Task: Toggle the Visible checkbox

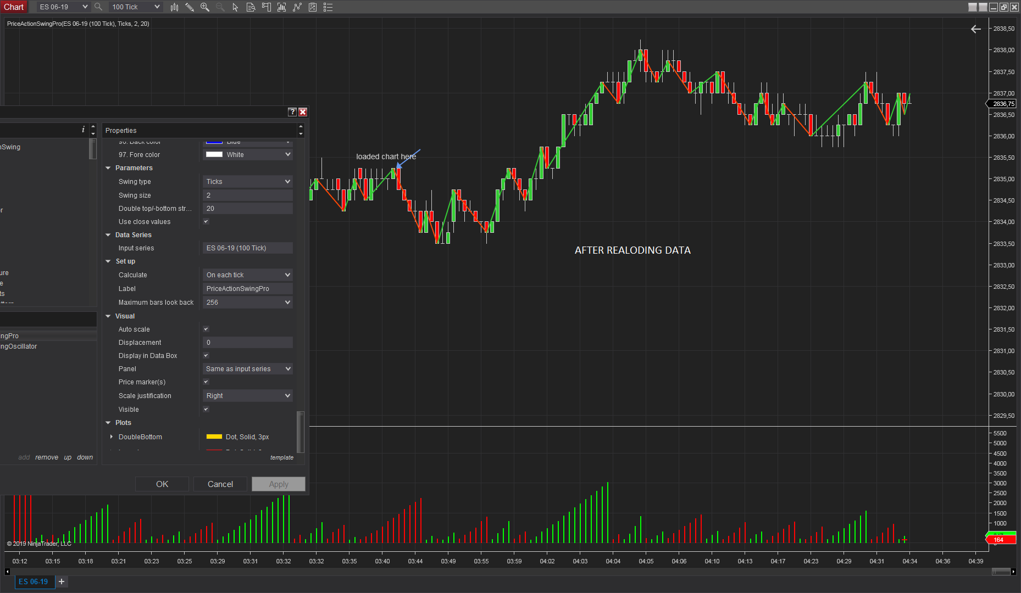Action: coord(206,410)
